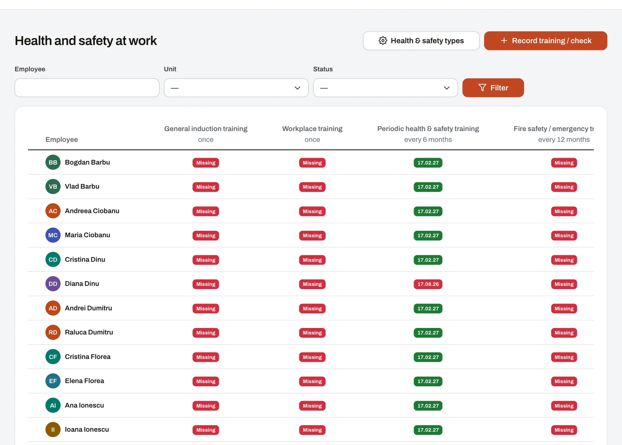Click Ana Ionescu's AI avatar

coord(53,405)
